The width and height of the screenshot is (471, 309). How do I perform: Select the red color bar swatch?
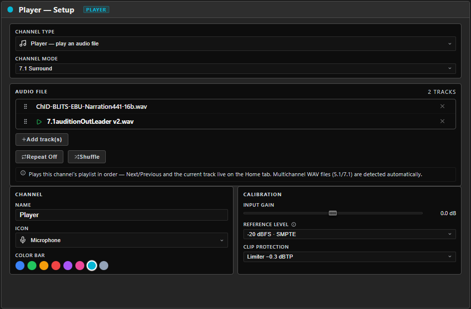coord(56,266)
